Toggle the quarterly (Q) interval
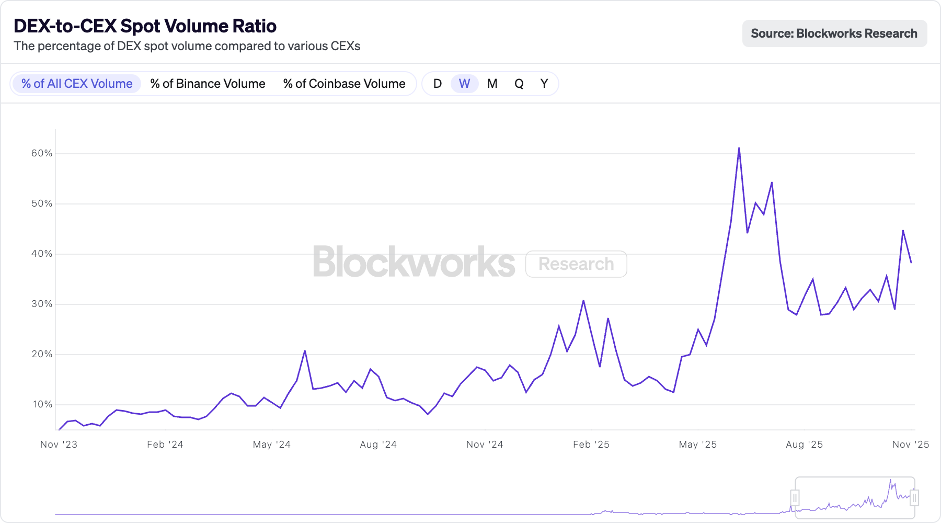The image size is (941, 523). [x=519, y=84]
